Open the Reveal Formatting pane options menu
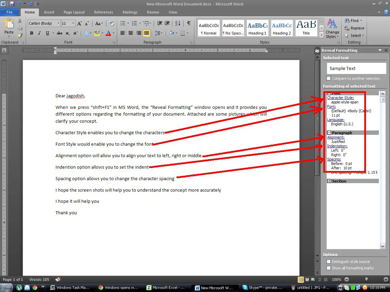The height and width of the screenshot is (292, 390). point(380,50)
